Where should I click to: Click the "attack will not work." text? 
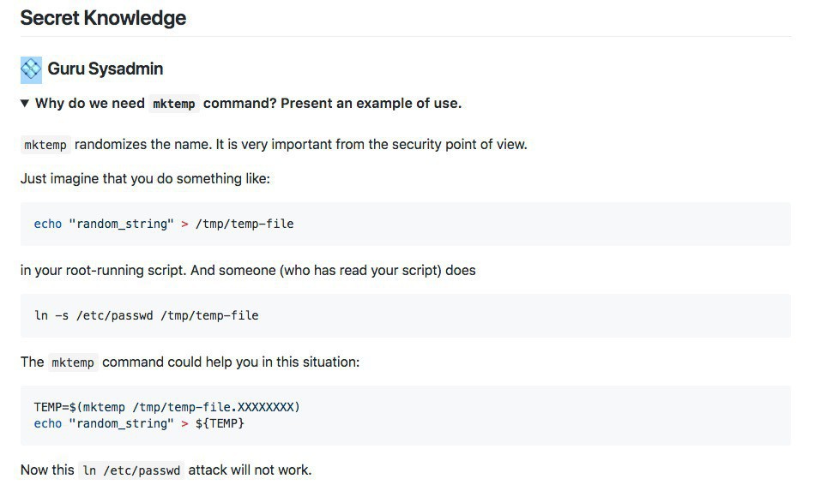pyautogui.click(x=250, y=470)
